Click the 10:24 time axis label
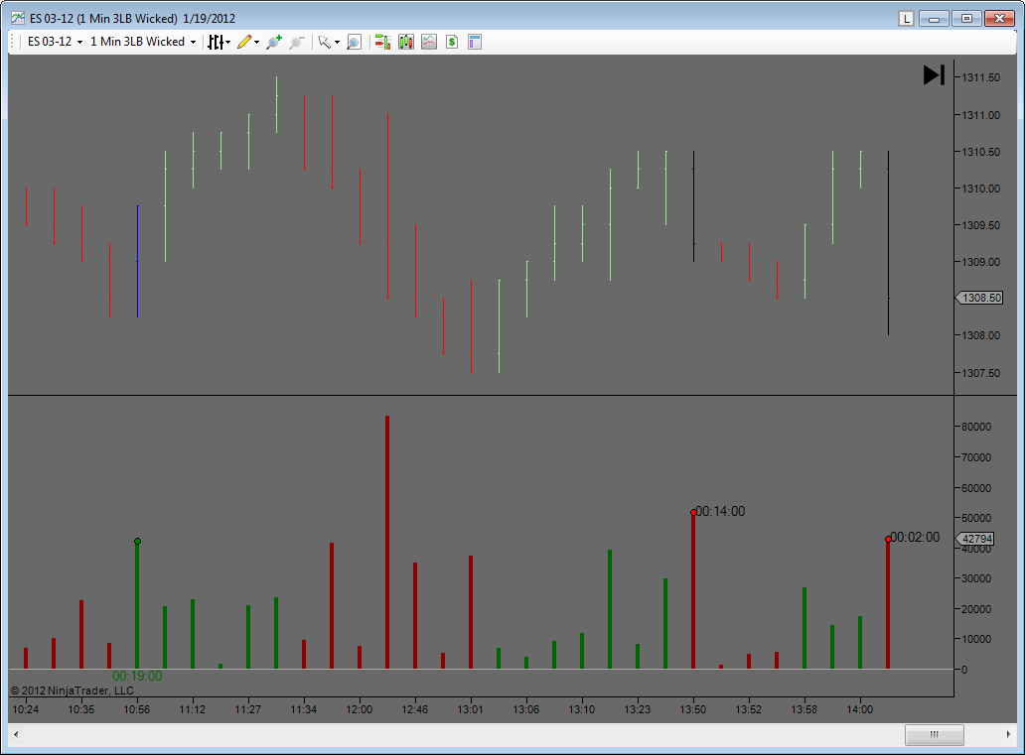The width and height of the screenshot is (1025, 755). pyautogui.click(x=26, y=710)
